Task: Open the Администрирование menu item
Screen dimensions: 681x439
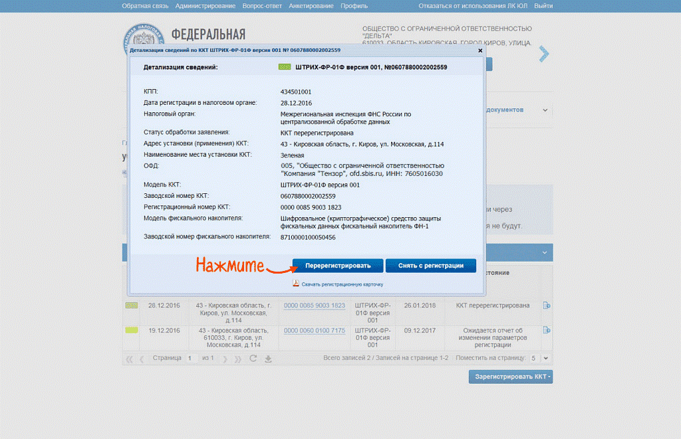Action: (205, 5)
